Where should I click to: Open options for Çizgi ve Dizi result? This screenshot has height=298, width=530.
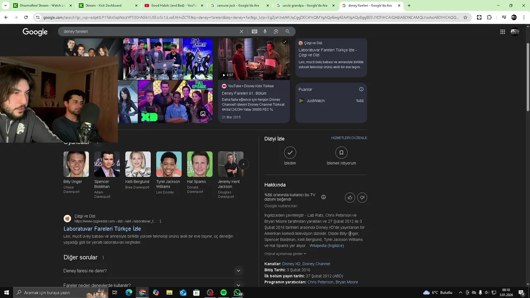(x=160, y=221)
